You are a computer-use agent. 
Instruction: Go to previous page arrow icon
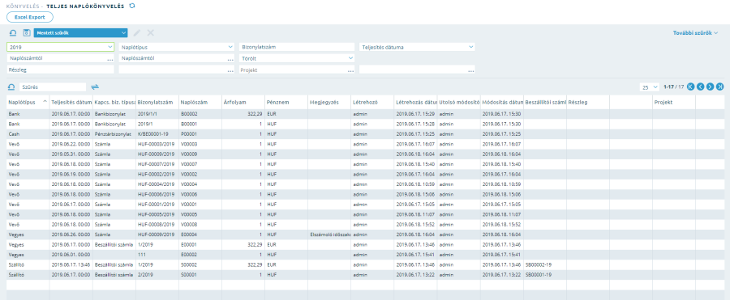700,87
